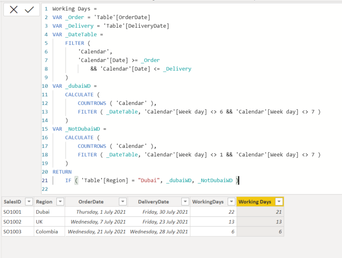Cancel the formula with the X icon
This screenshot has width=342, height=258.
click(x=13, y=10)
